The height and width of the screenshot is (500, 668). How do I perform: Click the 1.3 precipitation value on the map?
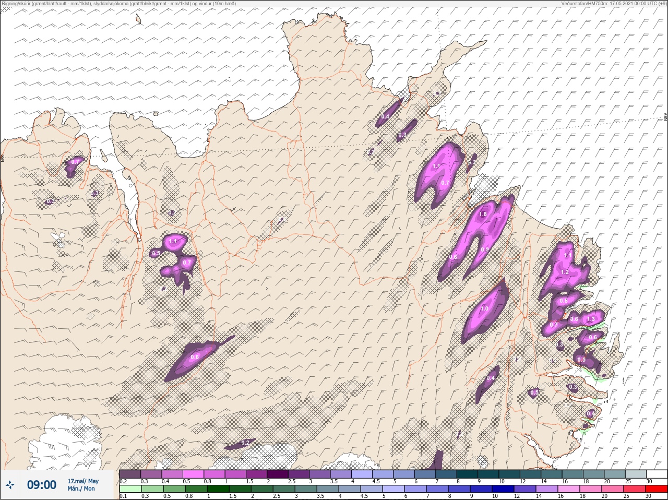pyautogui.click(x=591, y=319)
